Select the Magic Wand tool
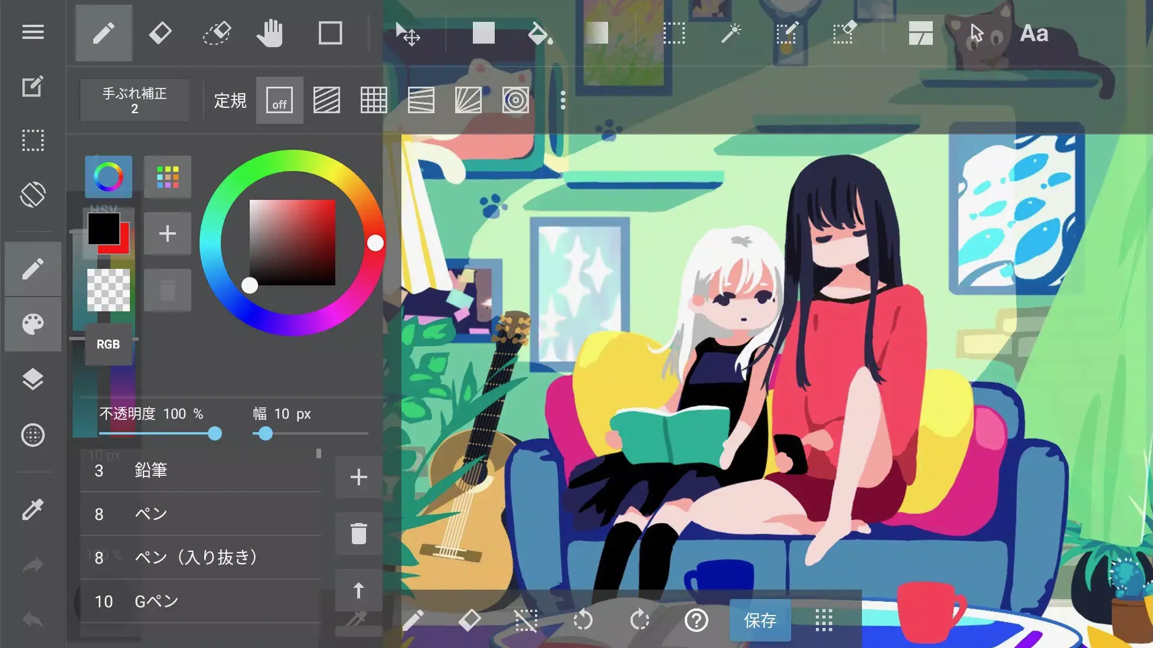1153x648 pixels. [730, 34]
